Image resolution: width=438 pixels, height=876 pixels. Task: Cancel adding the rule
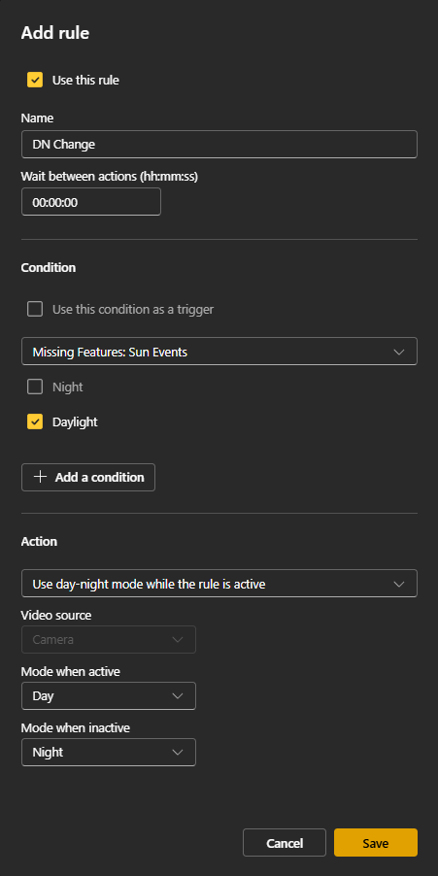coord(285,842)
